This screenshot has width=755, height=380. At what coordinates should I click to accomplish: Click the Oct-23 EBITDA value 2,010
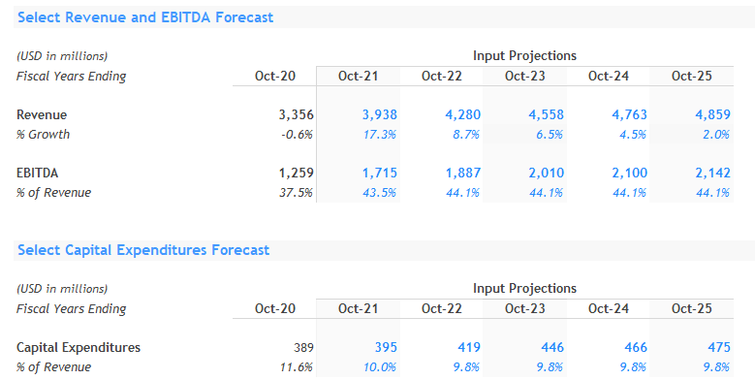pyautogui.click(x=546, y=173)
